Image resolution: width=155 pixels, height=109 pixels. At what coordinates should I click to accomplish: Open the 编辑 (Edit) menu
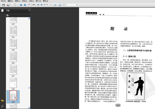pos(10,1)
